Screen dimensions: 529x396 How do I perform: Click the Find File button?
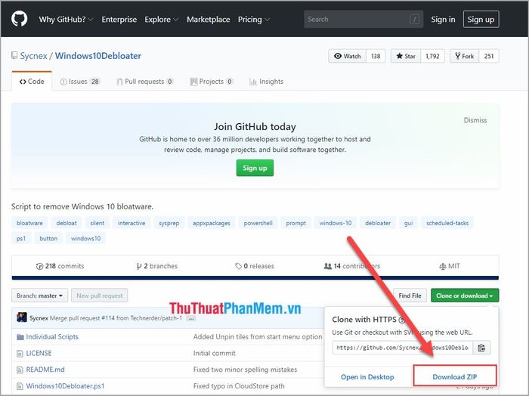[410, 295]
